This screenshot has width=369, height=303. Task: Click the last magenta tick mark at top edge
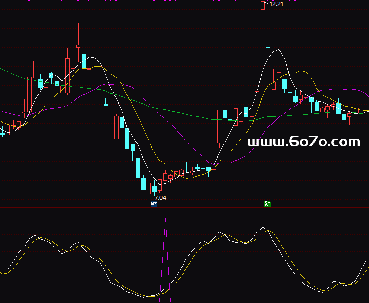point(294,1)
